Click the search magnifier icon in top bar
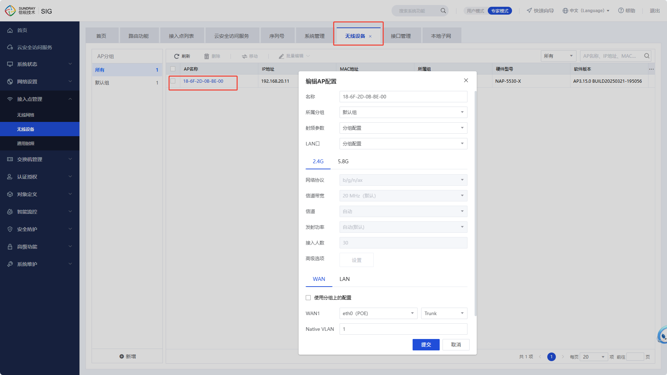Image resolution: width=667 pixels, height=375 pixels. (443, 11)
